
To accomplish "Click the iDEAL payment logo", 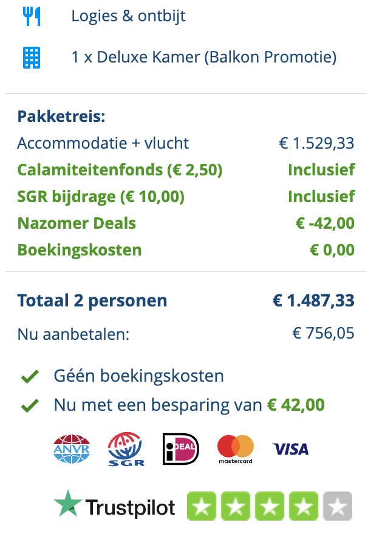I will (180, 449).
